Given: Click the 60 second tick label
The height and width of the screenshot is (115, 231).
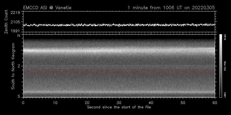Looking at the screenshot, I should [x=215, y=103].
